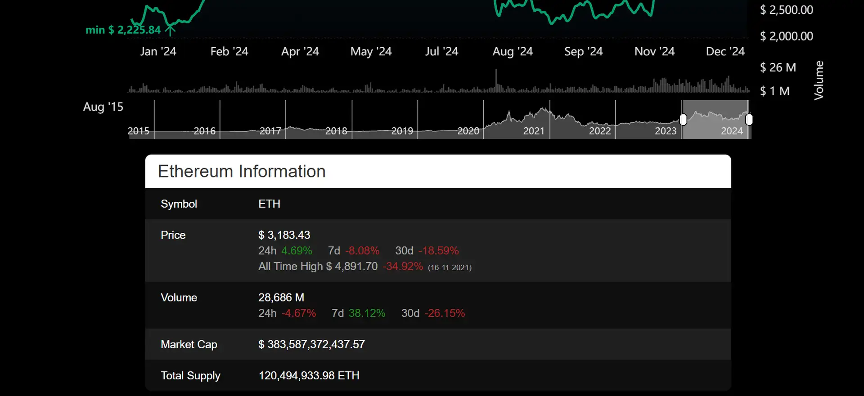Click the min $ 2,225.84 label
This screenshot has width=864, height=396.
[x=123, y=30]
